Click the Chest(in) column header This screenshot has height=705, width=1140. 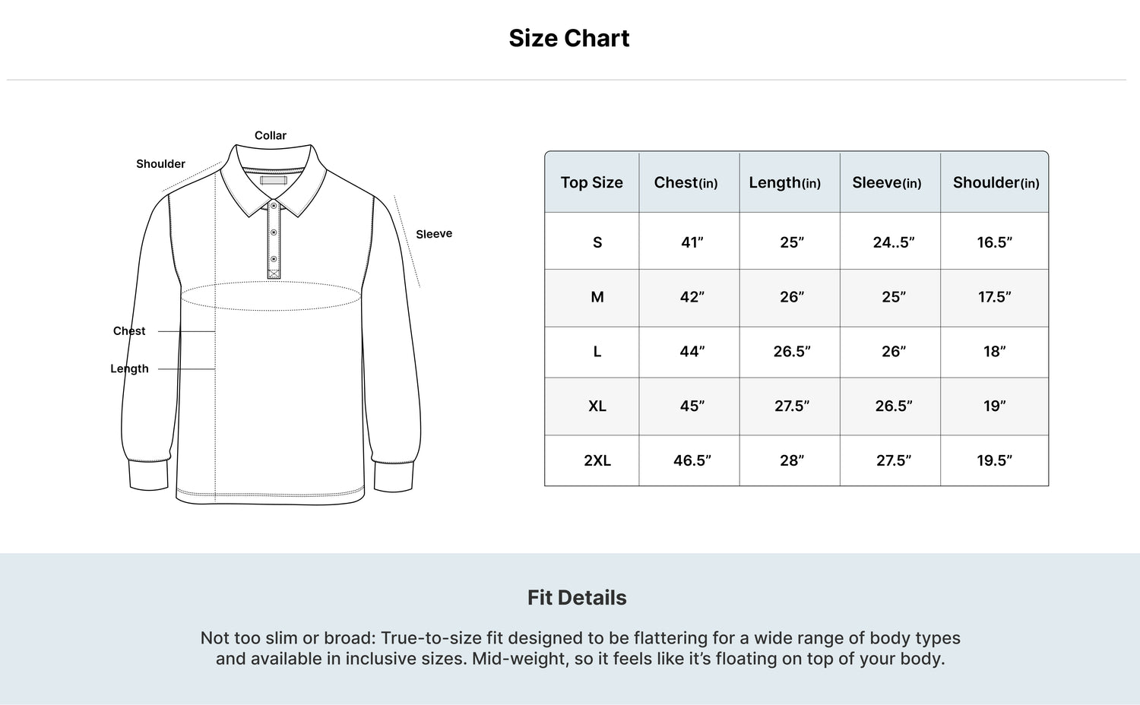[686, 182]
